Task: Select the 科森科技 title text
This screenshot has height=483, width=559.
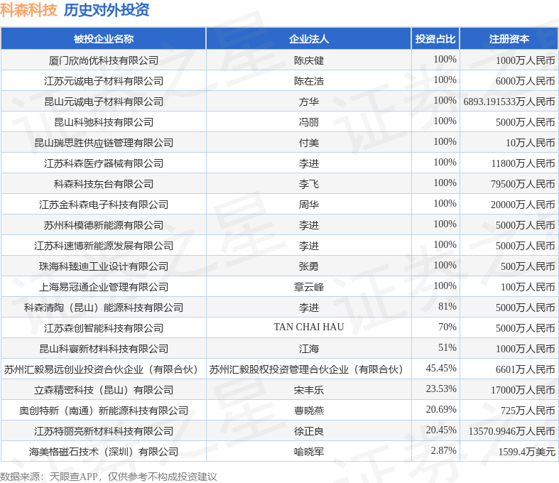Action: point(28,10)
